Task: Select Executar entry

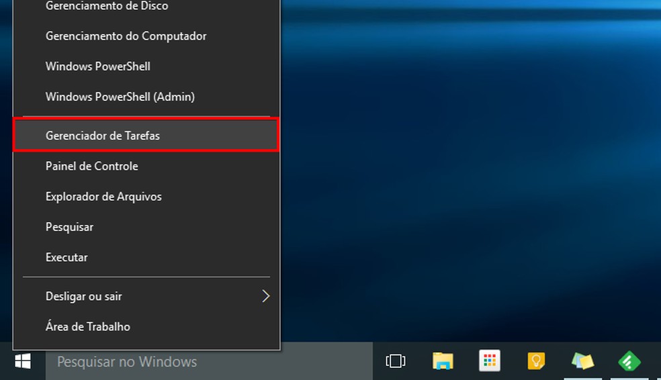Action: 146,257
